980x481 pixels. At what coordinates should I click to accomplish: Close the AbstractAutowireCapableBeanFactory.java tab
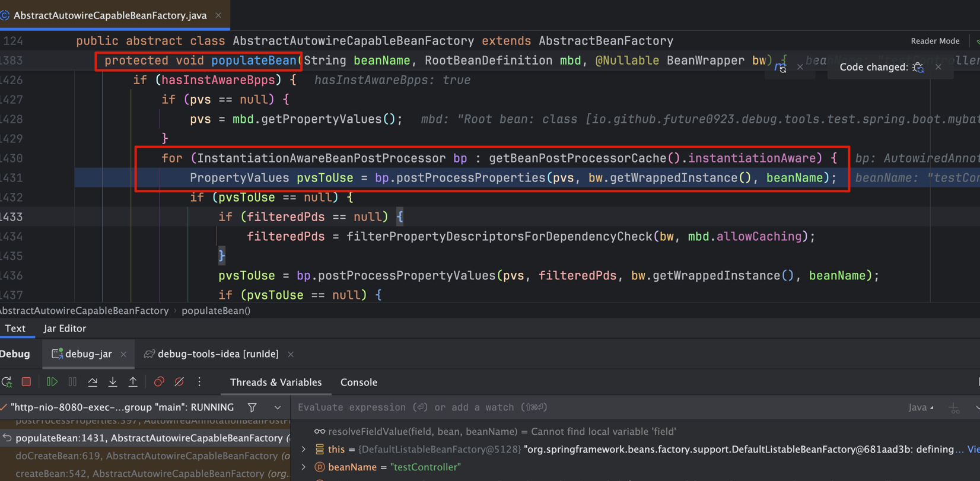point(218,15)
